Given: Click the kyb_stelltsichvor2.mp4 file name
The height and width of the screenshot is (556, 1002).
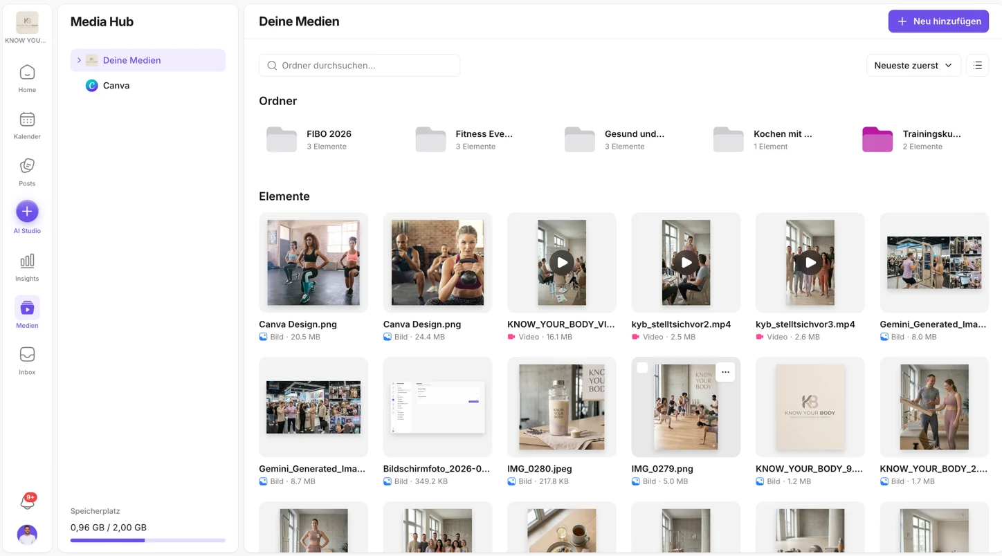Looking at the screenshot, I should 681,324.
